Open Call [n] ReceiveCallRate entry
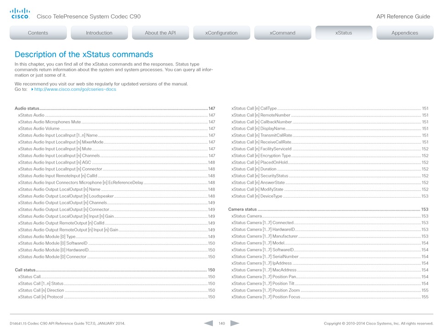Screen dimensions: 436x331 tap(330, 142)
